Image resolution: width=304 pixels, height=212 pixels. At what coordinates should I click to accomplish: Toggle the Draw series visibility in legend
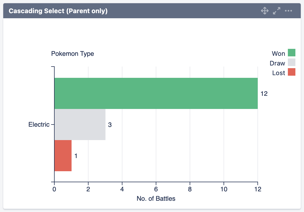[x=292, y=63]
